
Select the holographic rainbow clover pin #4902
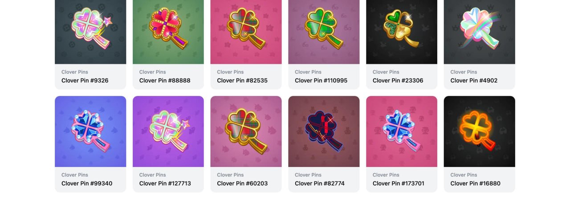coord(480,32)
